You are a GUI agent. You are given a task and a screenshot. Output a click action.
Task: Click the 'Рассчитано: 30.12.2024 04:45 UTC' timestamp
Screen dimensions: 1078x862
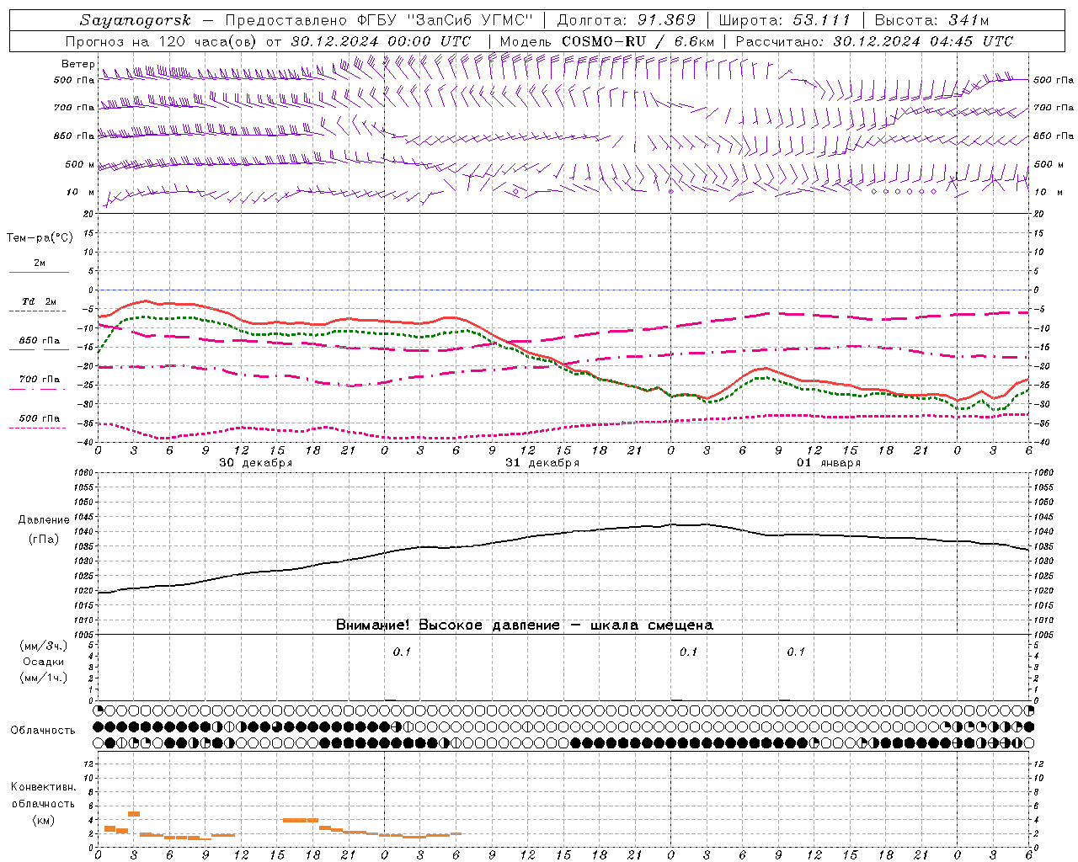[874, 41]
